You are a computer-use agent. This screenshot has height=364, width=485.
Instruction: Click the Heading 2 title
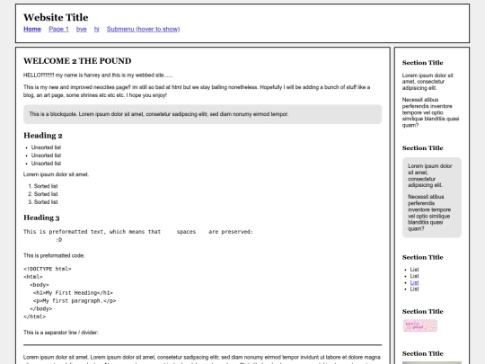pos(43,136)
